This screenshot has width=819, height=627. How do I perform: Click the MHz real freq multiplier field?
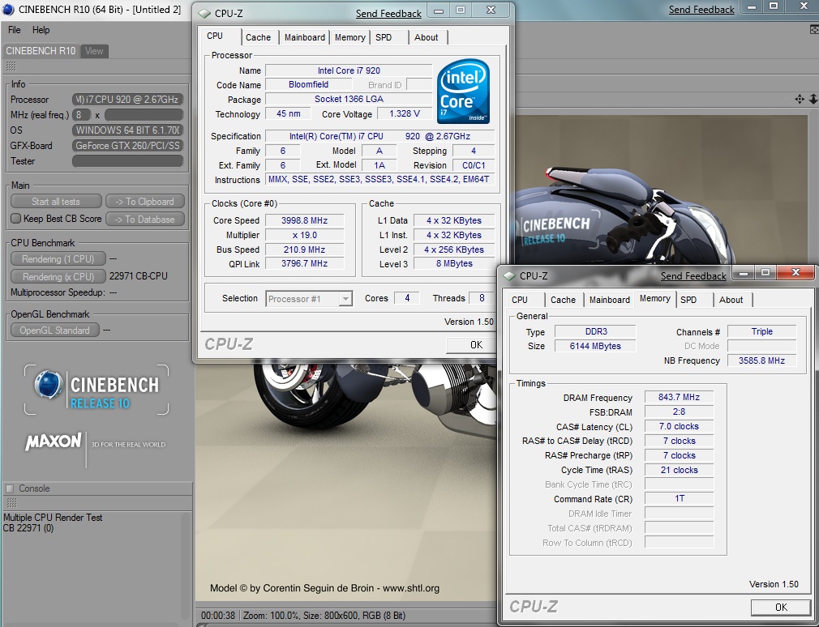point(81,115)
